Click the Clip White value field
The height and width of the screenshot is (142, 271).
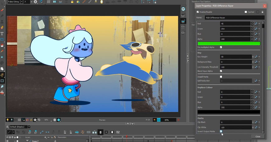click(x=236, y=127)
